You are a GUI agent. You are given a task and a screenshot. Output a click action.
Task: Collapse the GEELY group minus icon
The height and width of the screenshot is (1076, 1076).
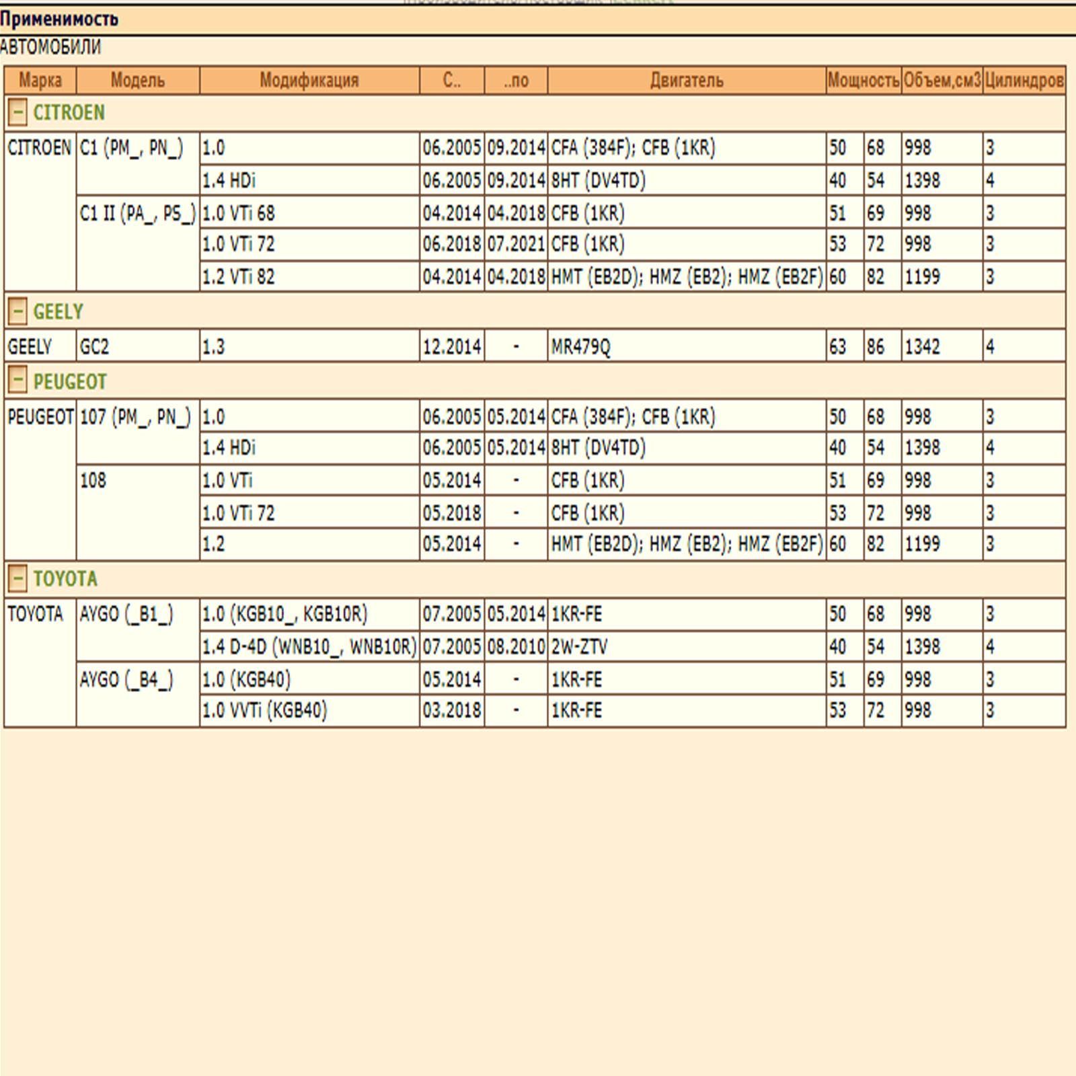tap(17, 312)
